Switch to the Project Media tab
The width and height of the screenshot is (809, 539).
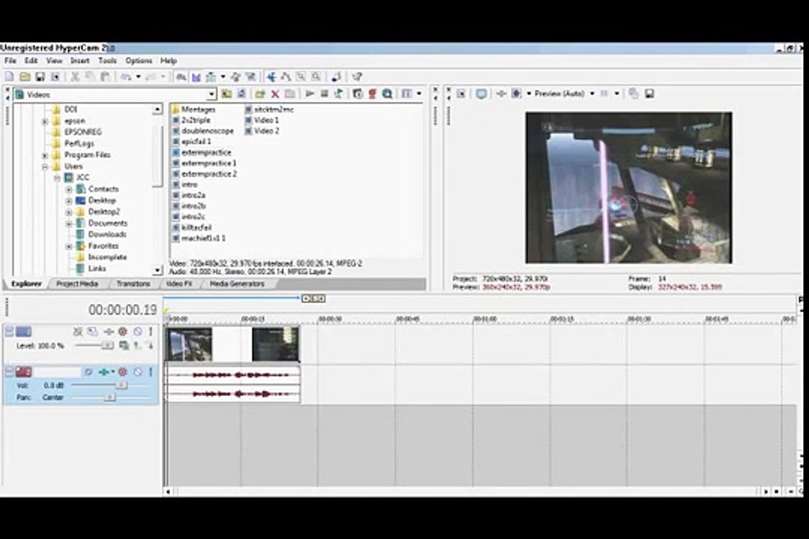[x=77, y=284]
